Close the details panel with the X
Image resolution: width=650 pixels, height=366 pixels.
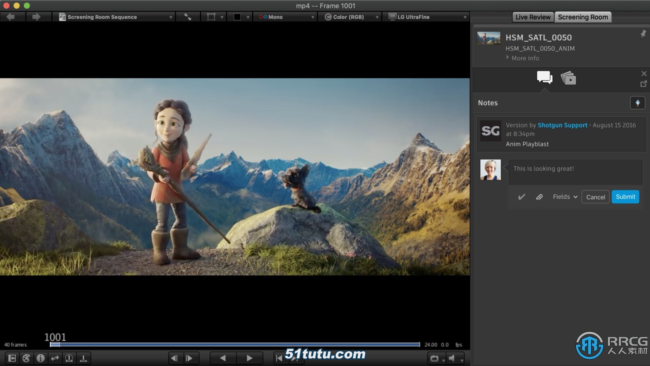tap(644, 73)
